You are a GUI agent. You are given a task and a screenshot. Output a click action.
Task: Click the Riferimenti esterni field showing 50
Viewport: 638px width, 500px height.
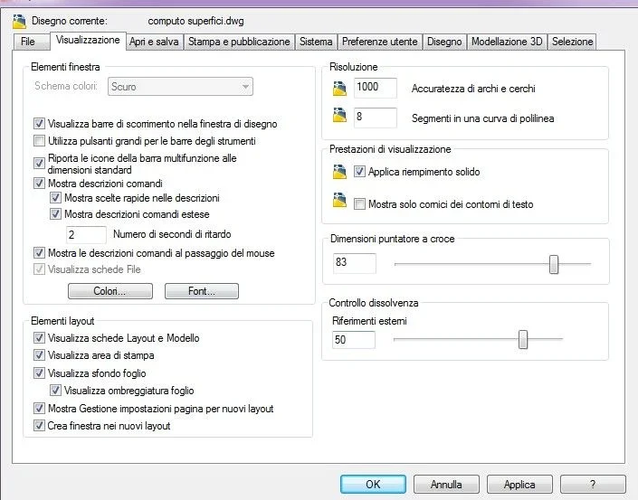coord(354,339)
